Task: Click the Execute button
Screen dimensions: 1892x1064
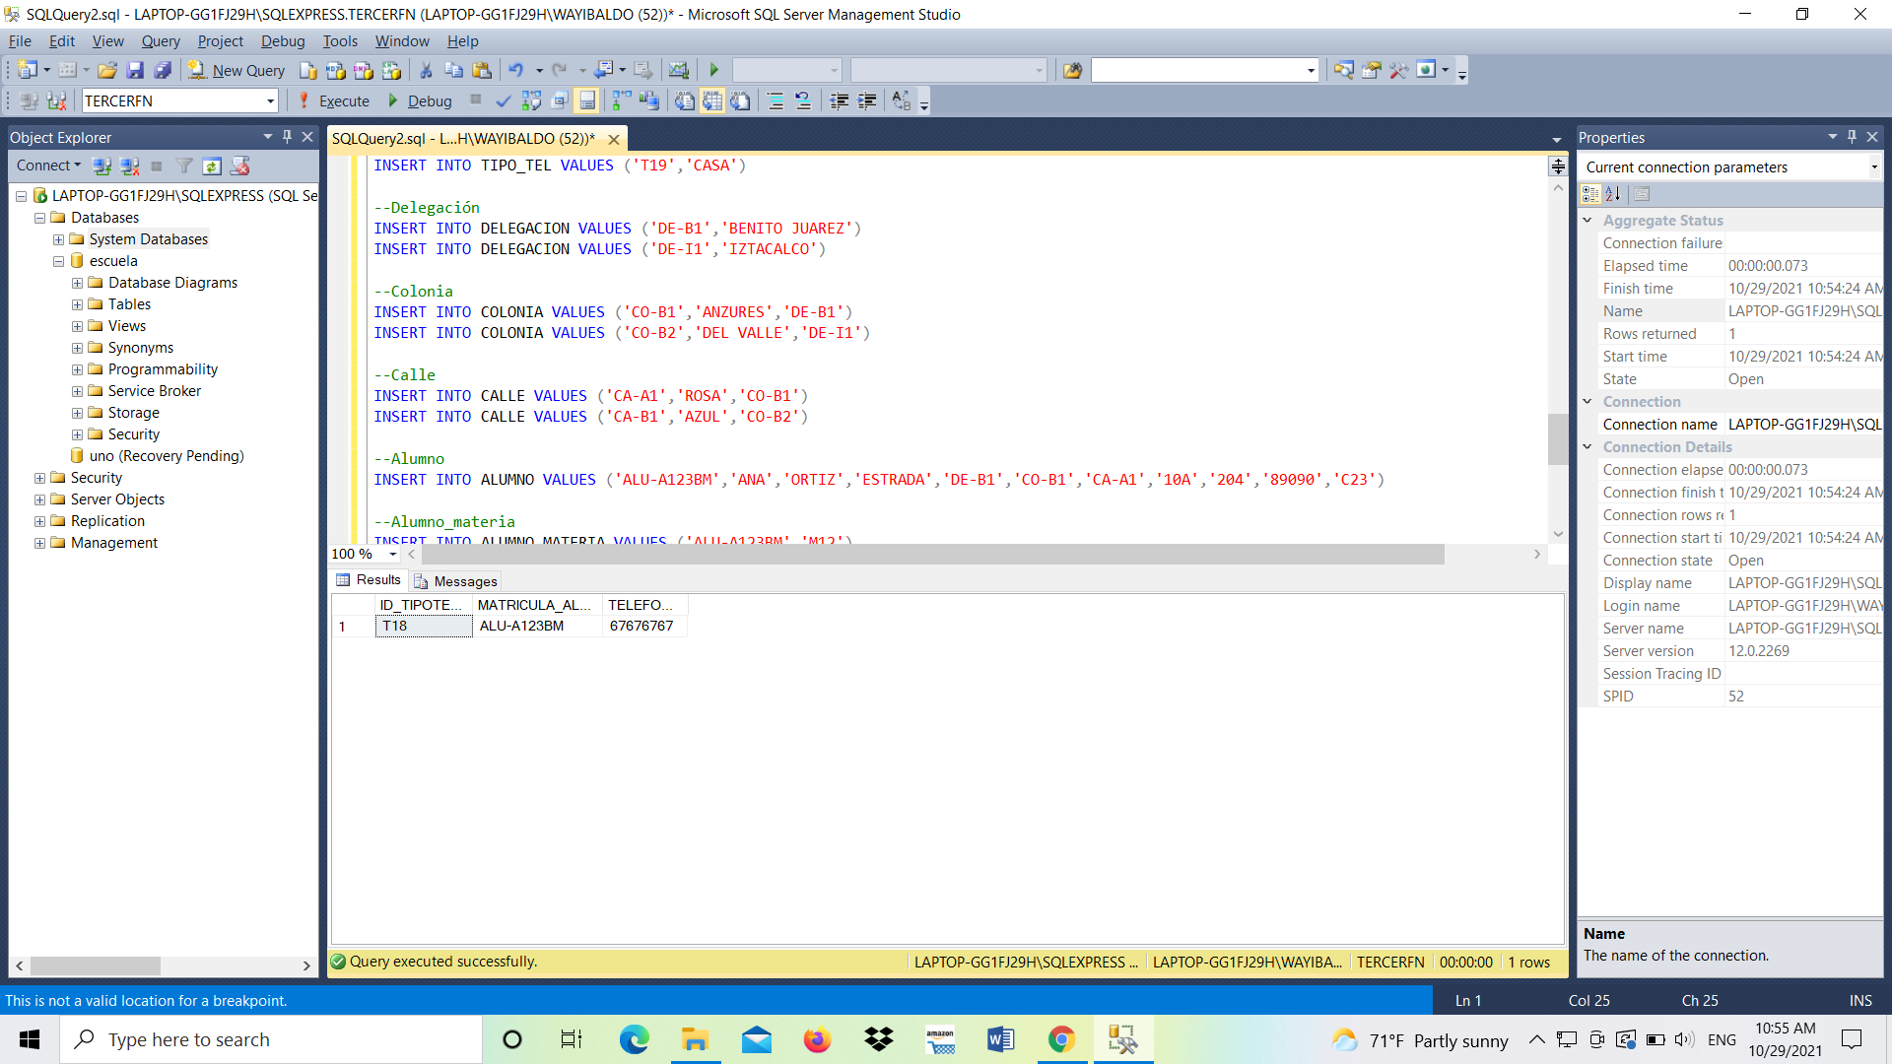Action: (x=334, y=100)
